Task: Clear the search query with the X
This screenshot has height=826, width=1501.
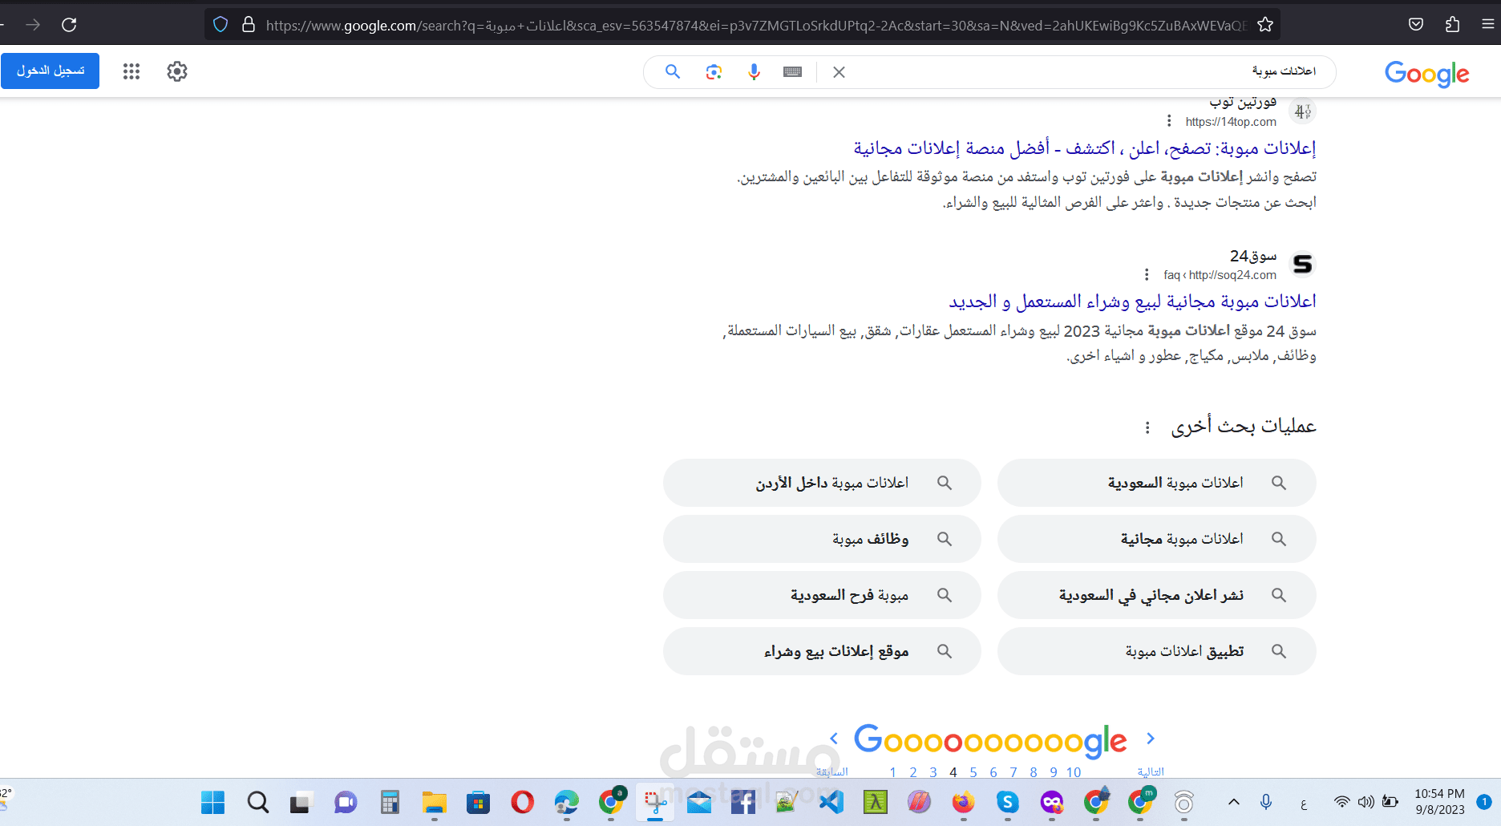Action: [840, 72]
